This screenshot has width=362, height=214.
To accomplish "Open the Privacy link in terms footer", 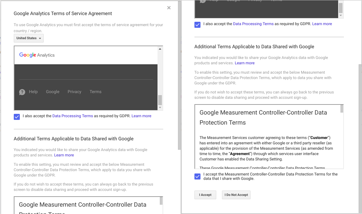I will tap(74, 92).
